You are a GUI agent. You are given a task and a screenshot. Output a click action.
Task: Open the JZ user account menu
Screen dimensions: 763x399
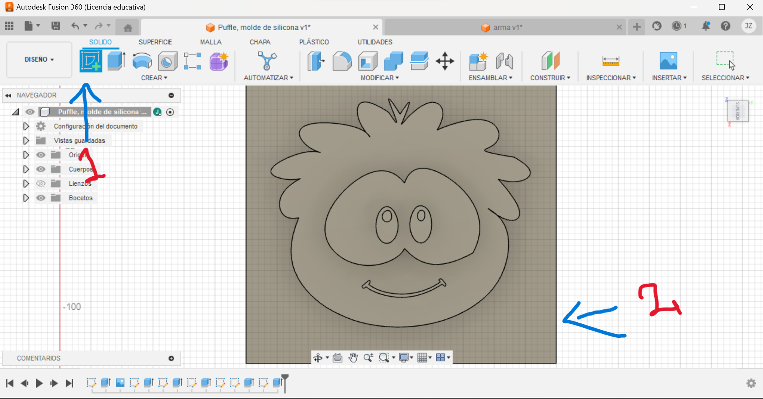coord(748,26)
